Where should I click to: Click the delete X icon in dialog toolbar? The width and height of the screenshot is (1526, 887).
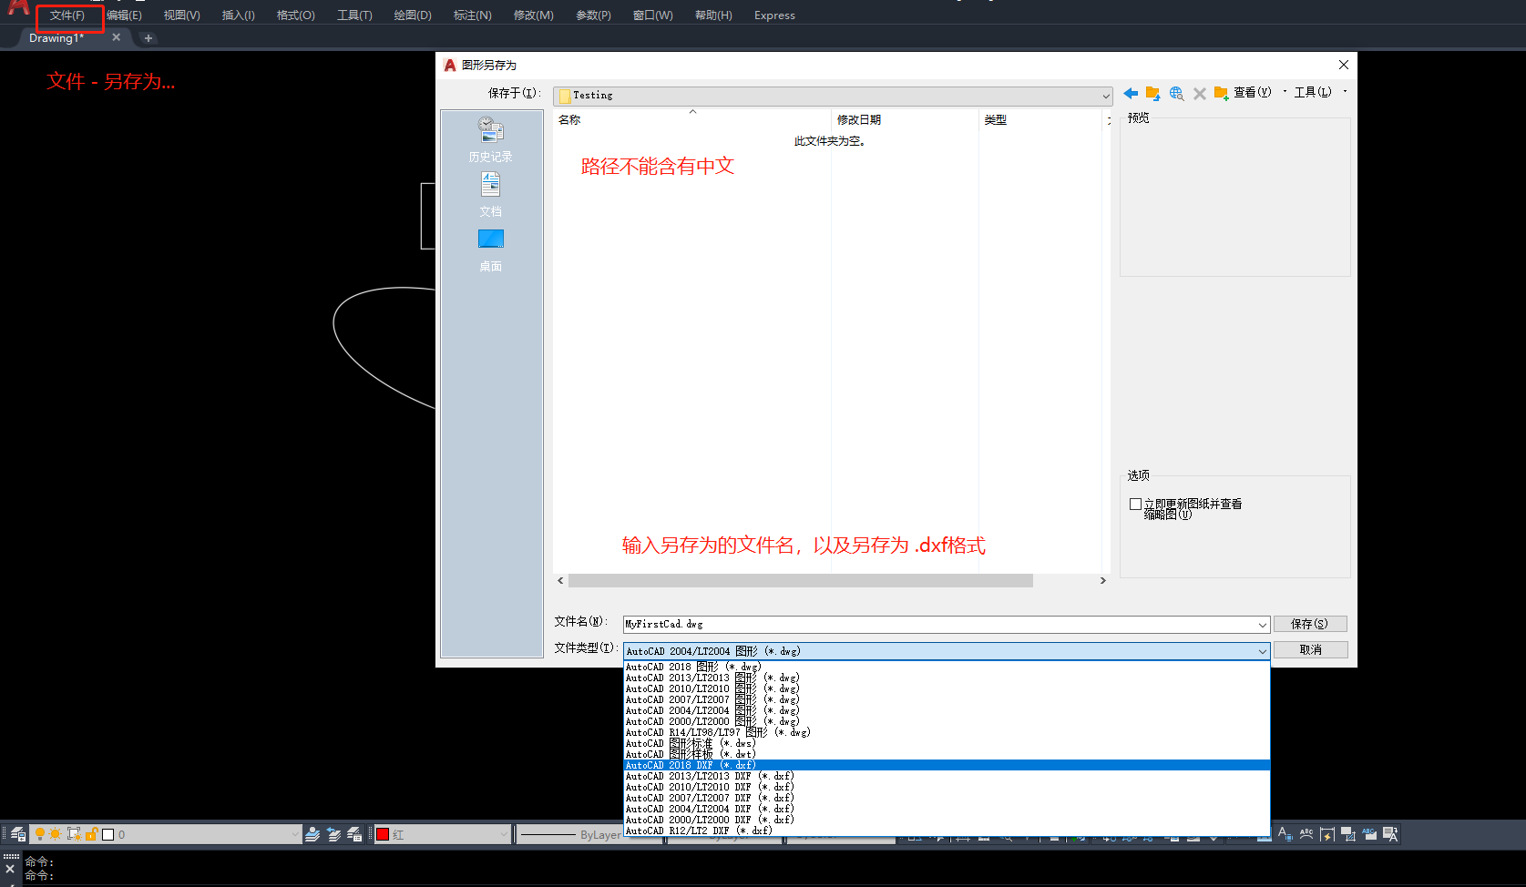tap(1200, 93)
